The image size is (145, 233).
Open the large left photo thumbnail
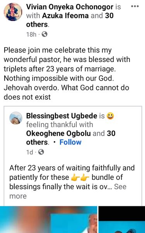click(x=48, y=219)
